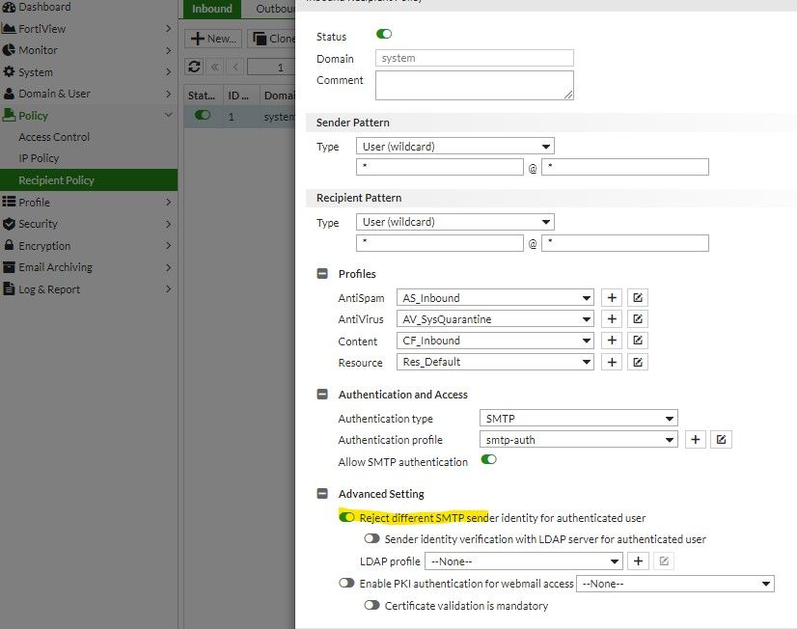
Task: Open Authentication profile dropdown smtp-auth
Action: [578, 440]
